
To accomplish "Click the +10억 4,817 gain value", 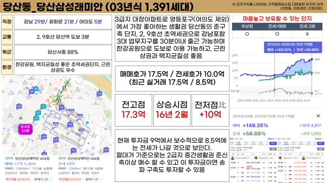I will 310,126.
